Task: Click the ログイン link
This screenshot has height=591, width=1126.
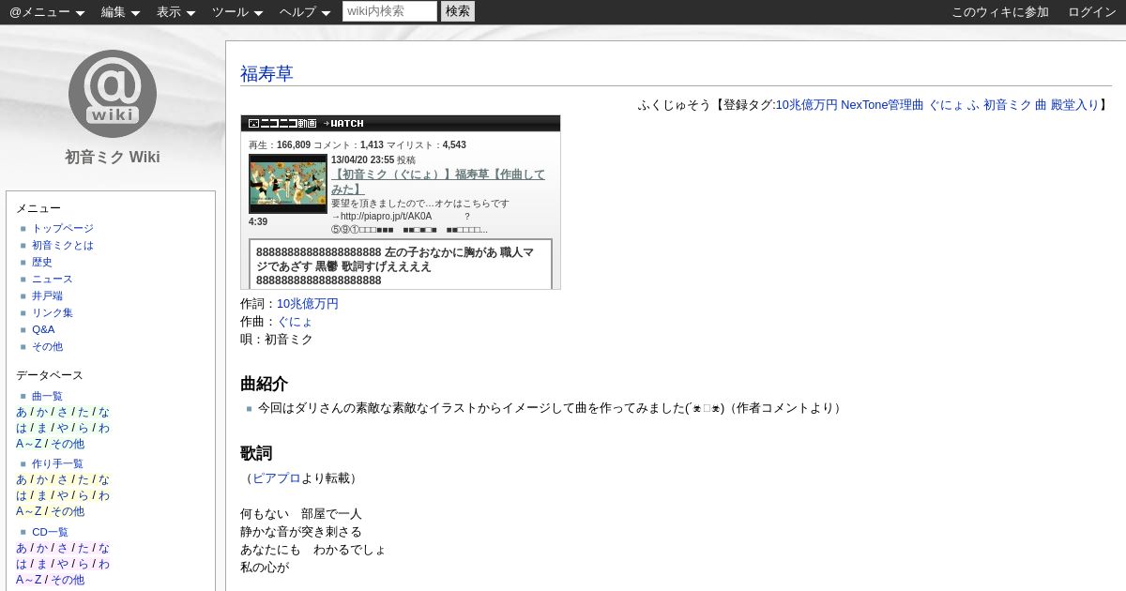Action: pos(1092,12)
